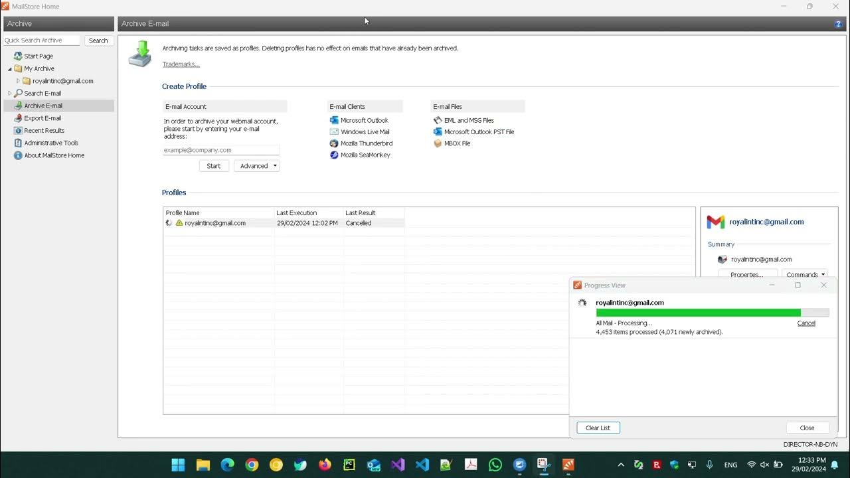Open the Administrative Tools icon

click(18, 143)
